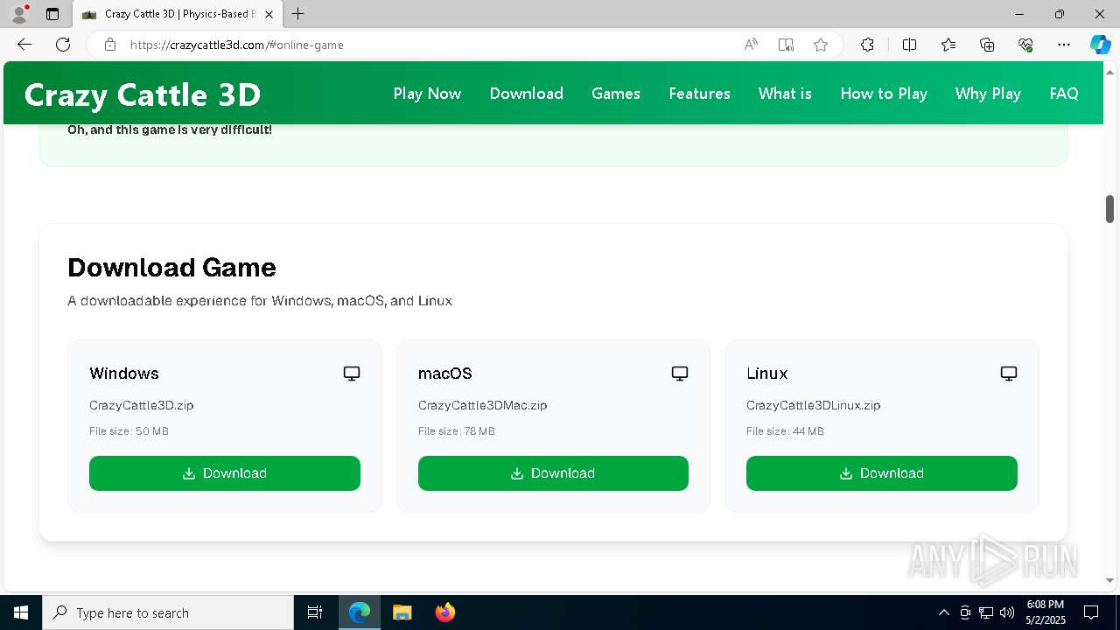
Task: Open Extensions puzzle icon
Action: (867, 45)
